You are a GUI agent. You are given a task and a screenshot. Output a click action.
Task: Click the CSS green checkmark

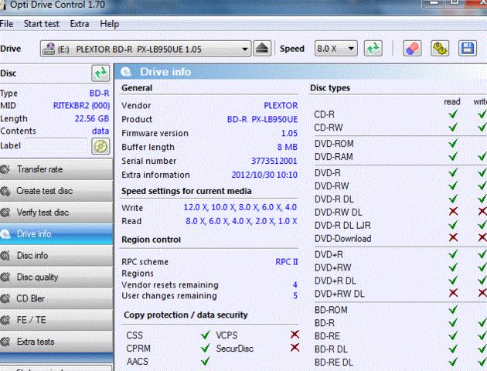(206, 335)
